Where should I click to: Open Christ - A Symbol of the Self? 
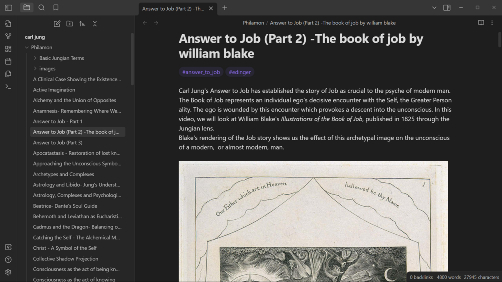click(77, 248)
